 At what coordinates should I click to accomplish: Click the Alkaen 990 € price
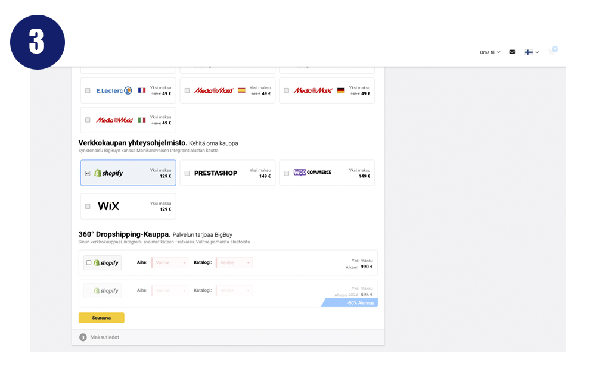click(359, 267)
